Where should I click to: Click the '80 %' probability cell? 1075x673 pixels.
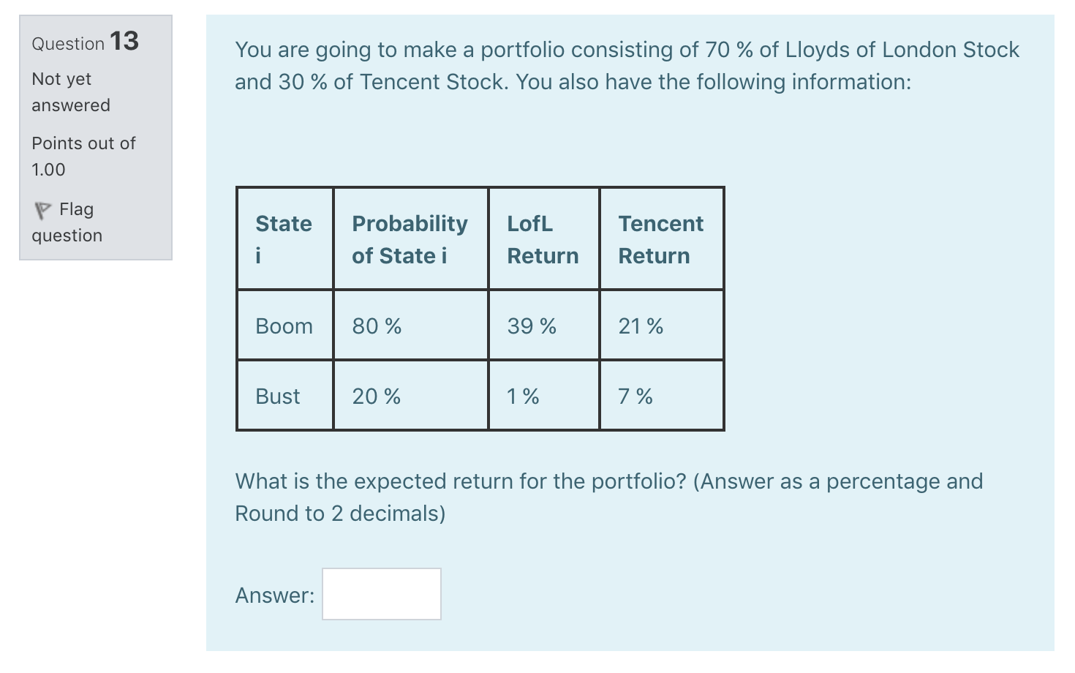click(x=376, y=326)
